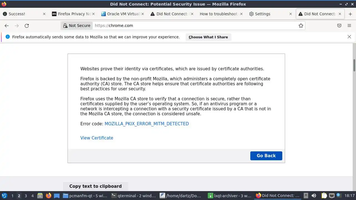Switch to virtual desktop 2
The height and width of the screenshot is (200, 356).
click(x=19, y=196)
